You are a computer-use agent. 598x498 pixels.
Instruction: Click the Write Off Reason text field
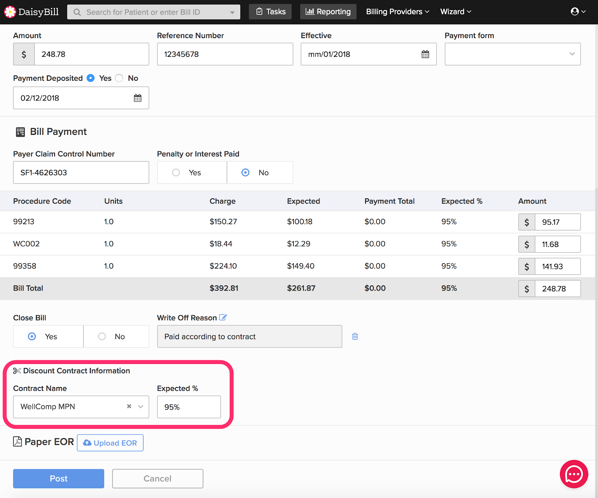tap(250, 336)
